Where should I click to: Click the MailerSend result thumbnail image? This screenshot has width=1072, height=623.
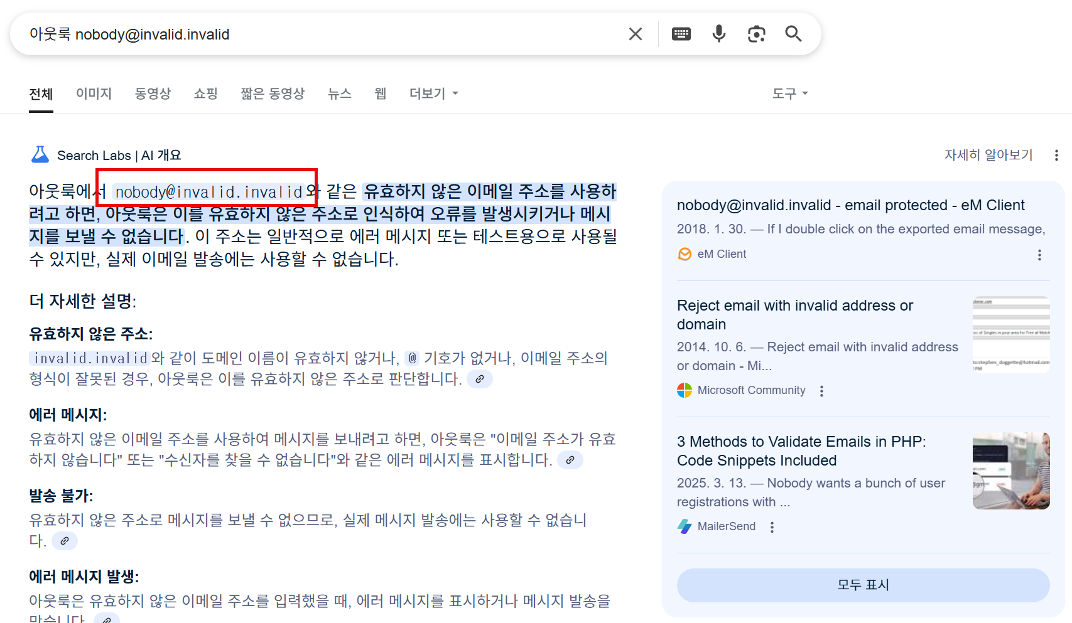pos(1011,471)
